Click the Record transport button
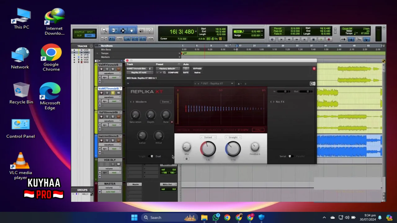The height and width of the screenshot is (223, 397). [329, 39]
